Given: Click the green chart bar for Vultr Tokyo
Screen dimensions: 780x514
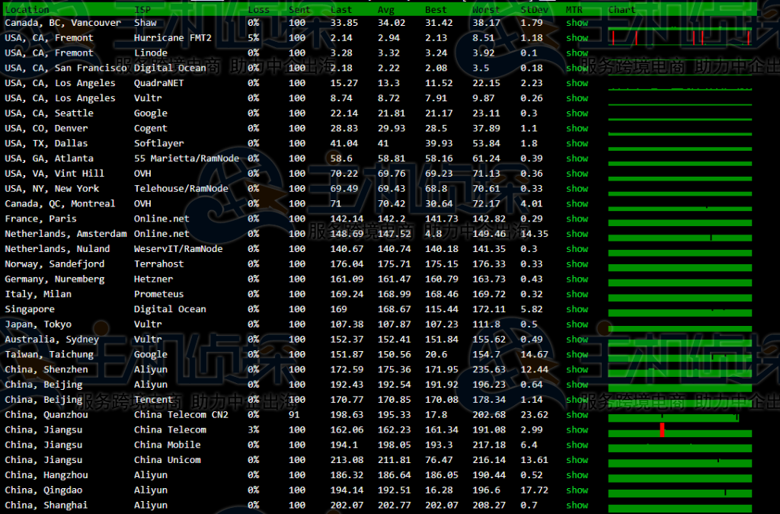Looking at the screenshot, I should pos(679,325).
